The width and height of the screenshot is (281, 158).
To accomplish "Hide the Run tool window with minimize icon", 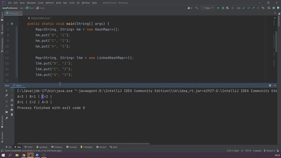I will (275, 86).
